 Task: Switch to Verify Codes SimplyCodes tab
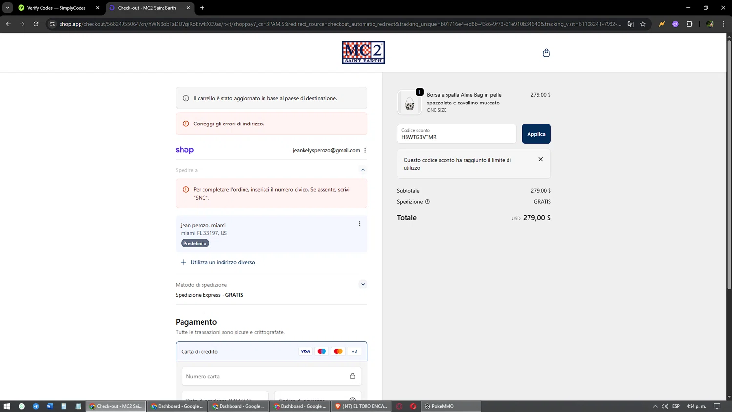pos(56,8)
